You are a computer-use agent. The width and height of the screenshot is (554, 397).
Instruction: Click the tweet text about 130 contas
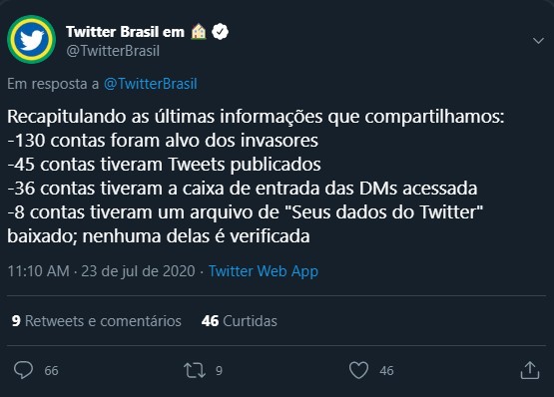(x=163, y=141)
